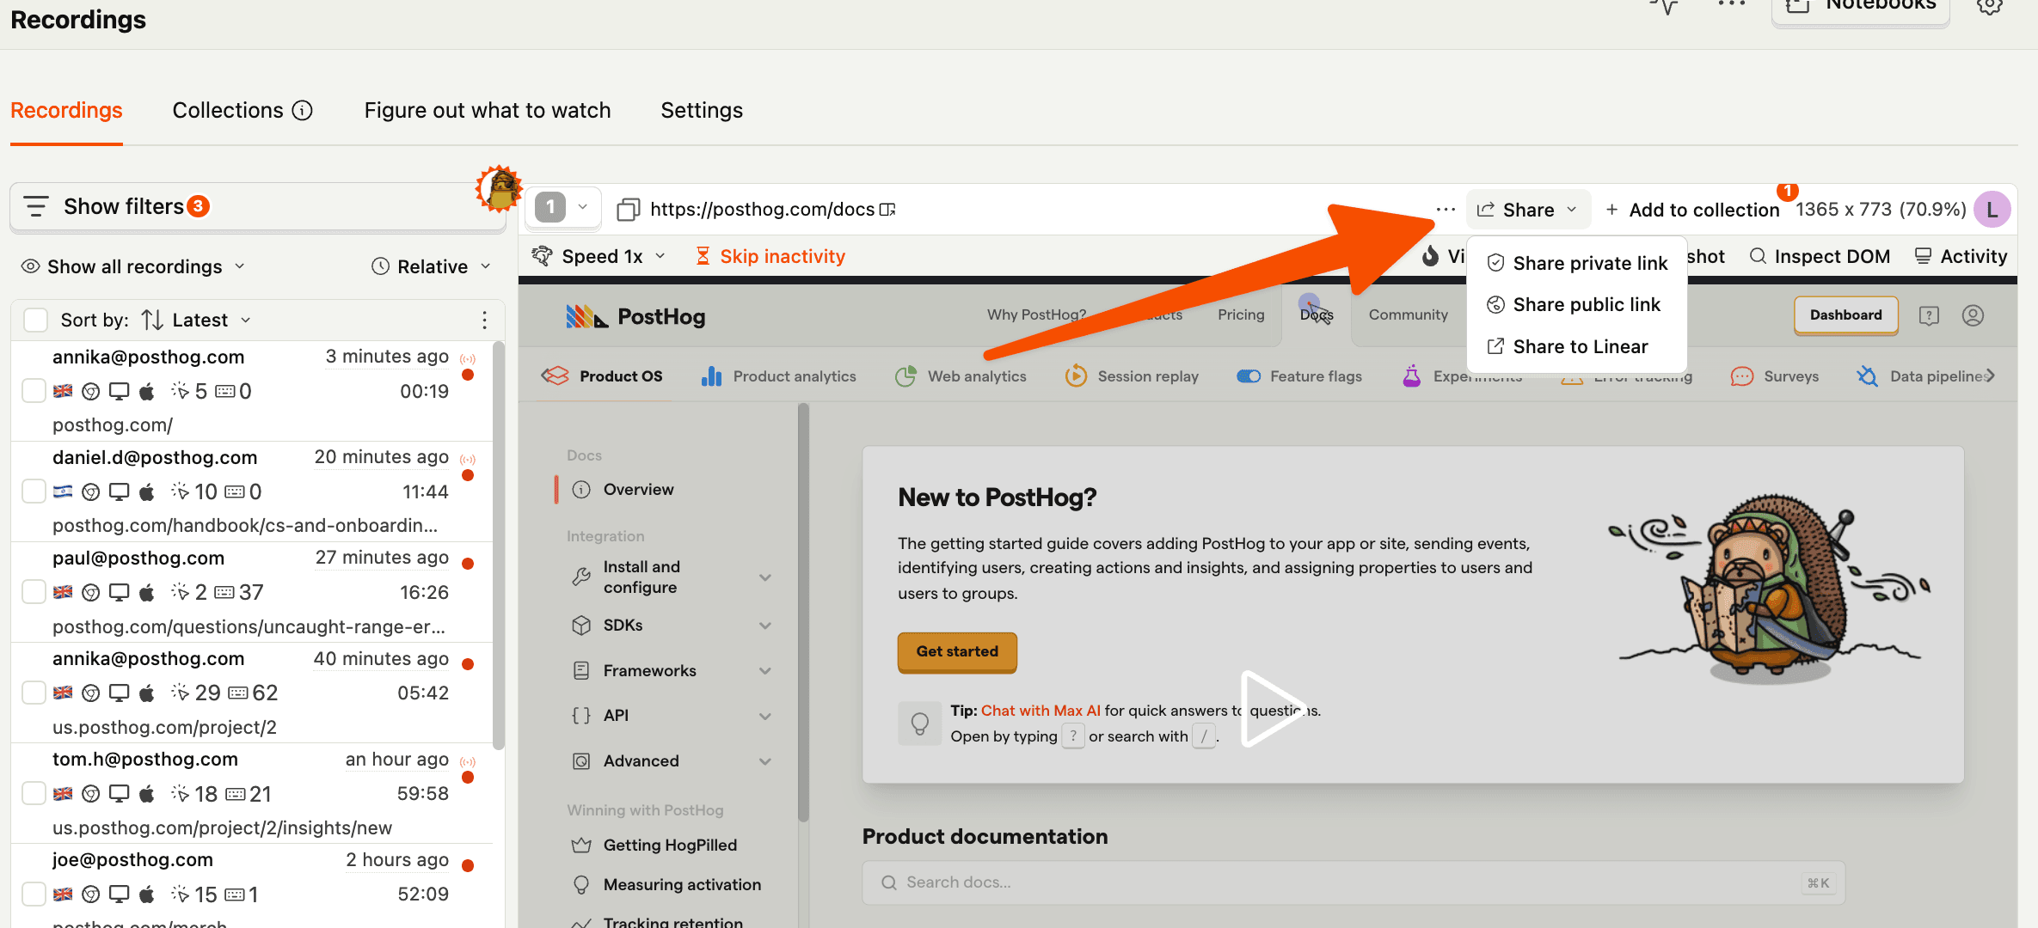The image size is (2038, 928).
Task: Click the Session replay icon
Action: pyautogui.click(x=1076, y=376)
